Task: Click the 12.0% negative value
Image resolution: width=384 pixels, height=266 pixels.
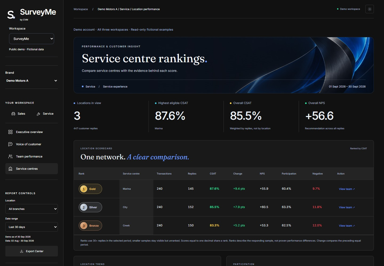Action: (x=317, y=225)
